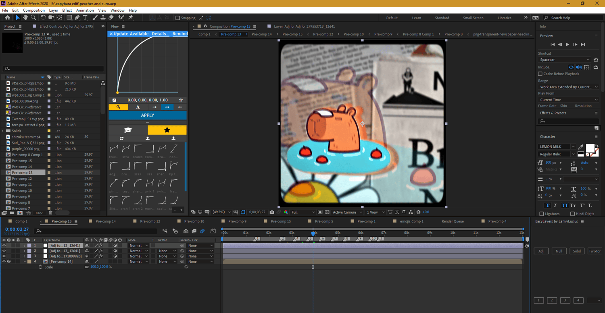
Task: Select the Roto Brush tool
Action: pyautogui.click(x=121, y=18)
